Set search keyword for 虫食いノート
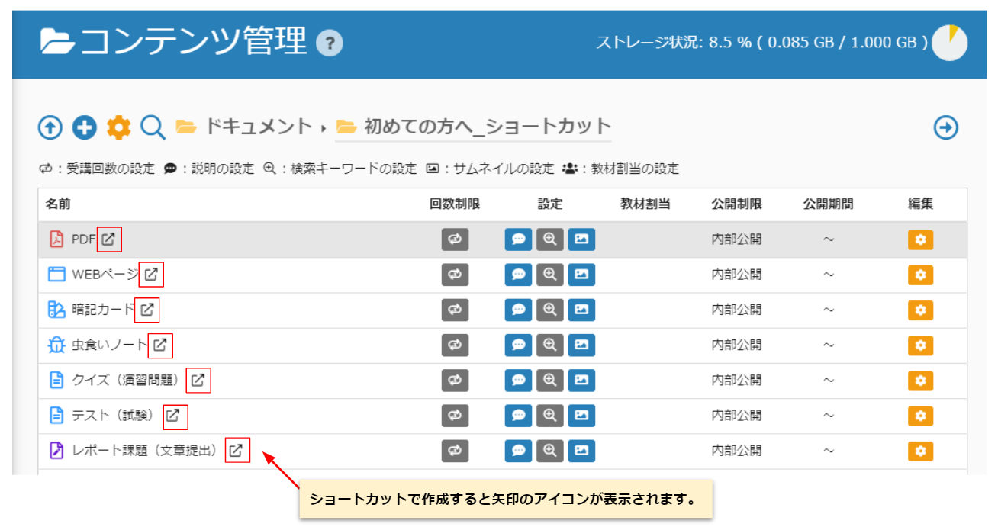 (x=549, y=345)
